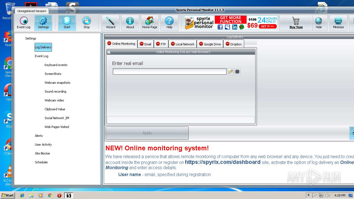Select Site Blocker in settings tree
The image size is (354, 199).
[42, 153]
